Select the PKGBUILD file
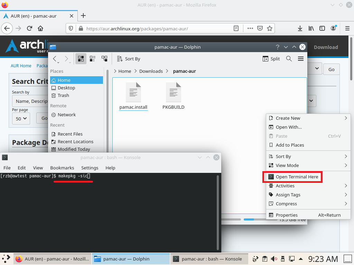This screenshot has width=354, height=265. click(x=174, y=96)
